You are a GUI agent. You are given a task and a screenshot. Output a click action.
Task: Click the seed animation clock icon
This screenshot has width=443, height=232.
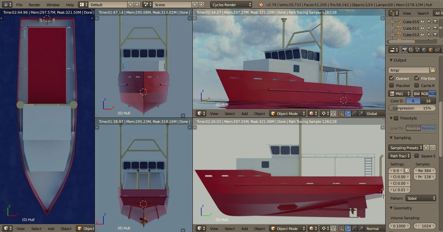click(x=407, y=170)
